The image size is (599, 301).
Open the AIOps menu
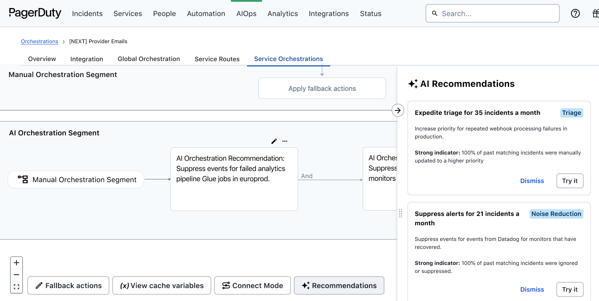[x=246, y=13]
